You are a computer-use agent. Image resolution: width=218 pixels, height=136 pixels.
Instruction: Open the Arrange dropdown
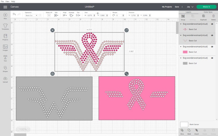[x=71, y=15]
